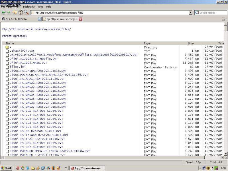Open J300i_FS_US2_R2AT003_CID36.DVT
Image resolution: width=228 pixels, height=171 pixels.
36,147
